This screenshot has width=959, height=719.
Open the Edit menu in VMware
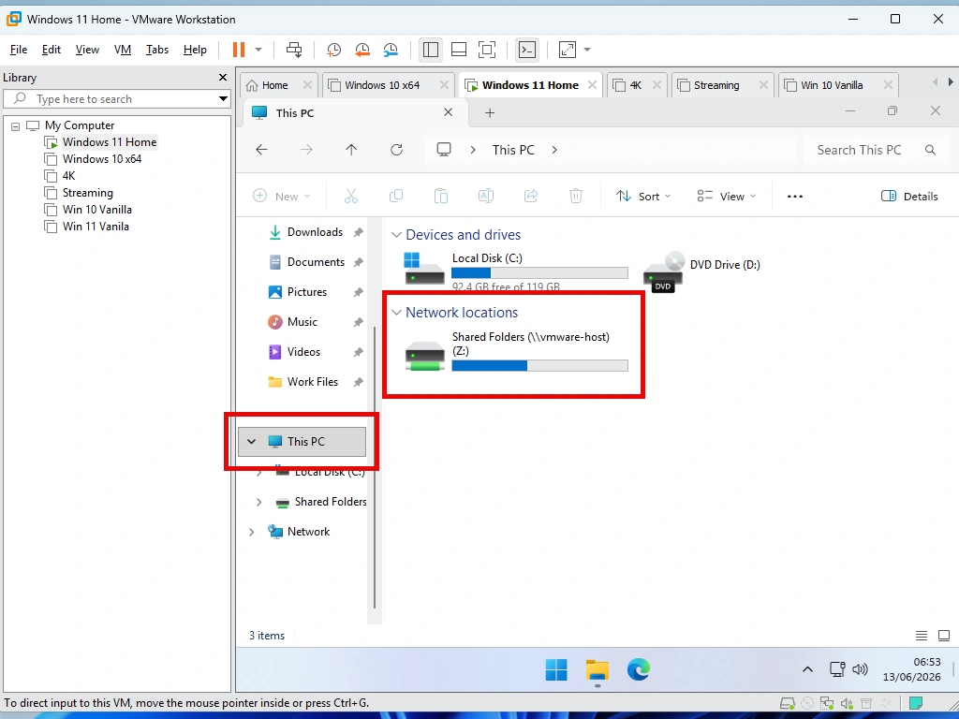tap(52, 50)
